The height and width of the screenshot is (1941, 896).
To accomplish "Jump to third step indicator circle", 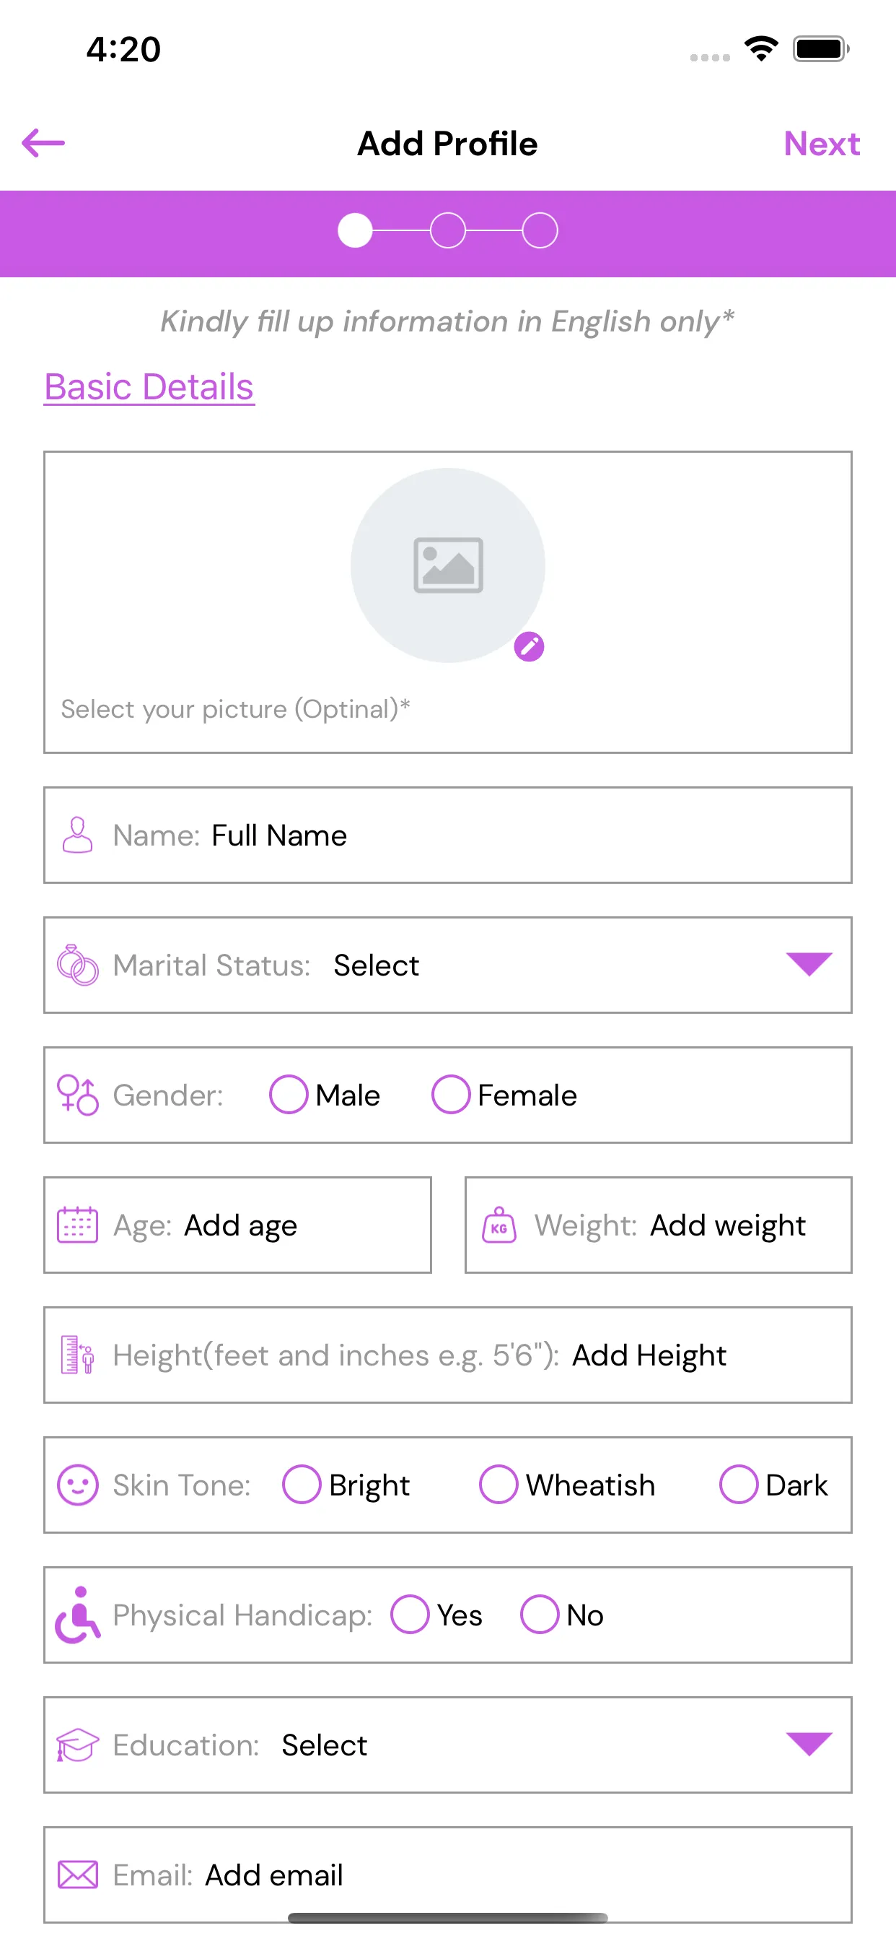I will click(x=540, y=230).
